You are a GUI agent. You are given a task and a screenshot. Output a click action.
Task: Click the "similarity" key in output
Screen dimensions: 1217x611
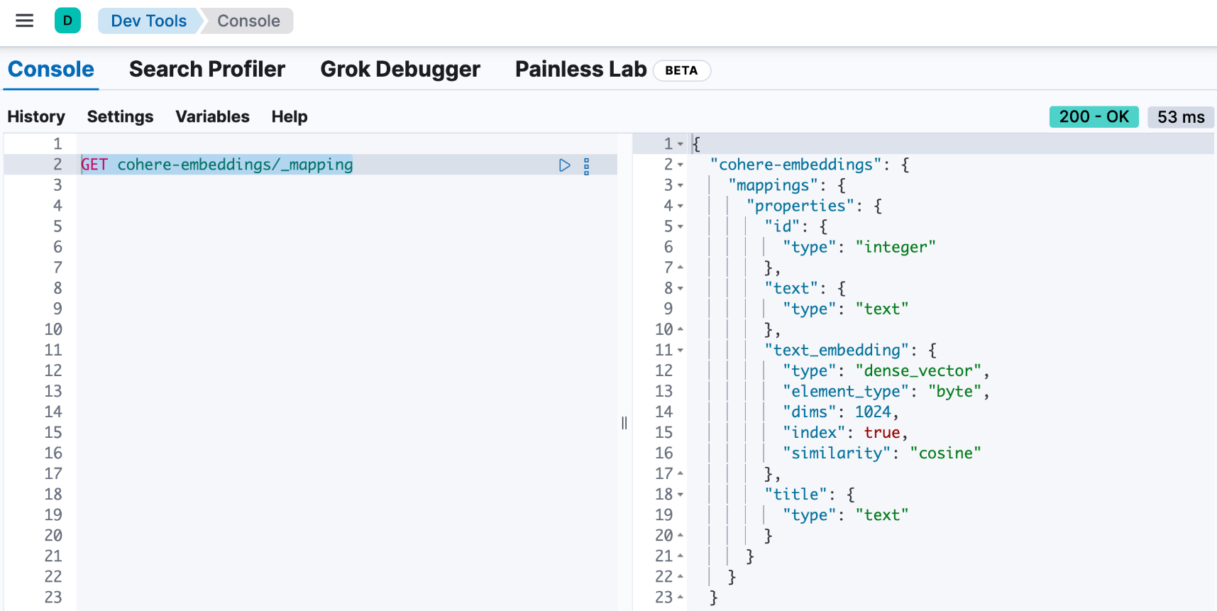tap(837, 453)
